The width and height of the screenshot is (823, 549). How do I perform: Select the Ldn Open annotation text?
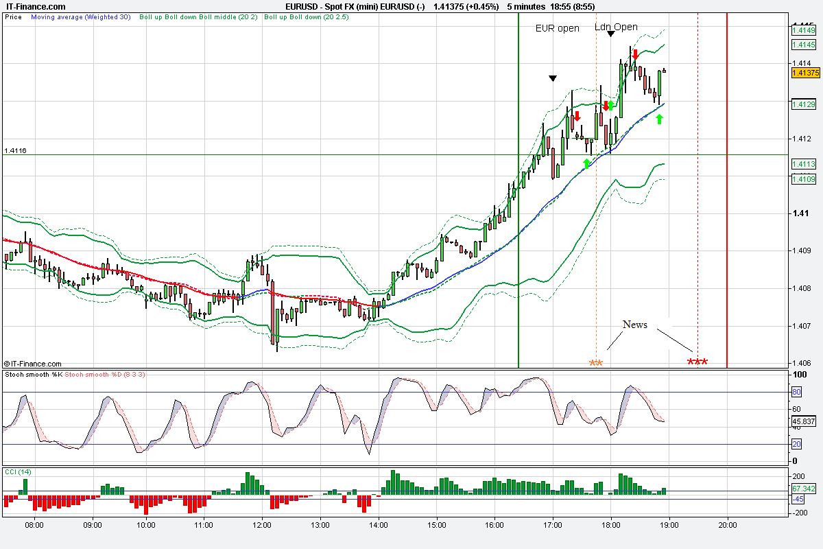point(616,27)
